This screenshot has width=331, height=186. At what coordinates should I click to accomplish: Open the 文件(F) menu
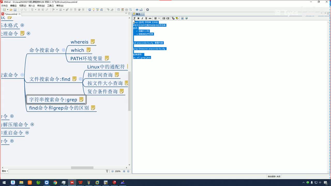click(x=4, y=5)
